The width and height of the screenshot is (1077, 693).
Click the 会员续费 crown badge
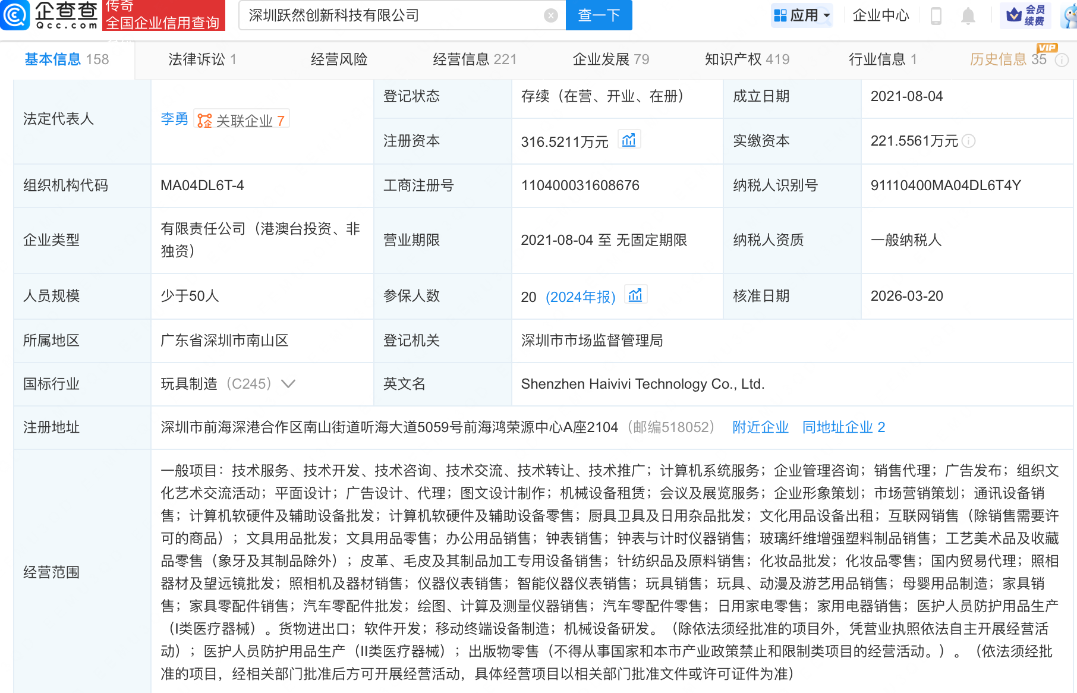coord(1025,15)
